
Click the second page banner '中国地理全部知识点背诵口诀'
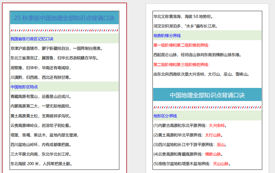(207, 95)
